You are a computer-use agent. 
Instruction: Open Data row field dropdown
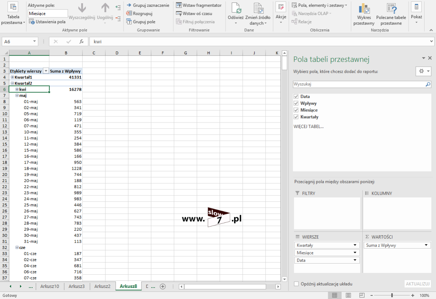[355, 260]
